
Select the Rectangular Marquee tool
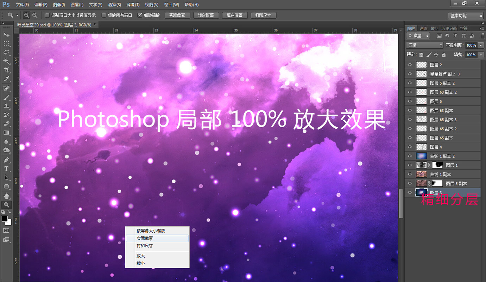(x=6, y=43)
